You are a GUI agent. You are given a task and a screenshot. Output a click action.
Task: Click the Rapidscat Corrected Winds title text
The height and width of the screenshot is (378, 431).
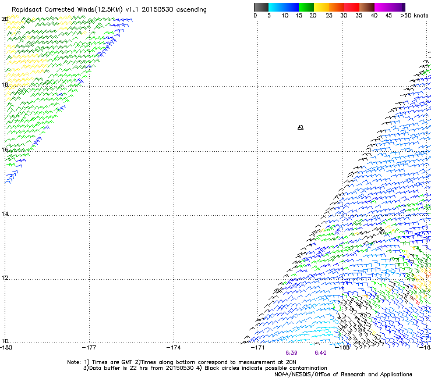pyautogui.click(x=109, y=10)
